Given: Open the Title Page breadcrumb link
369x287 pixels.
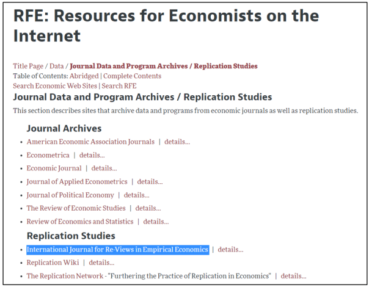Looking at the screenshot, I should coord(28,66).
